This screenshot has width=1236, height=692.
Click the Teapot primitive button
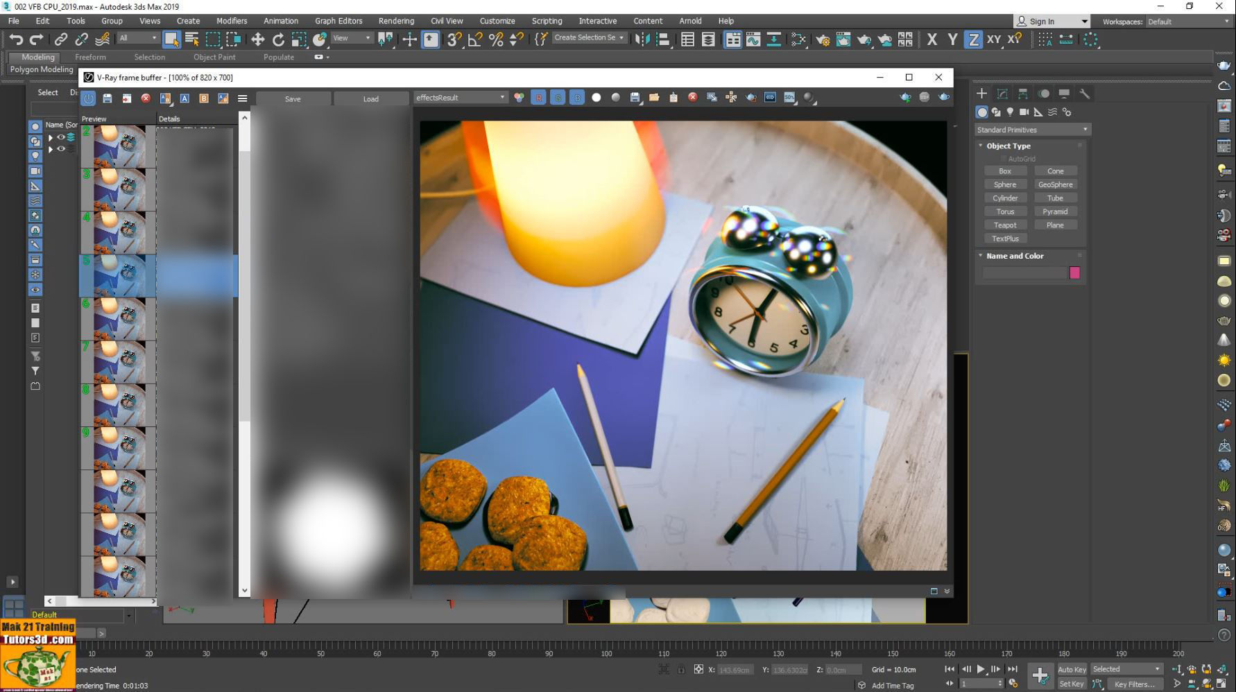(x=1005, y=225)
